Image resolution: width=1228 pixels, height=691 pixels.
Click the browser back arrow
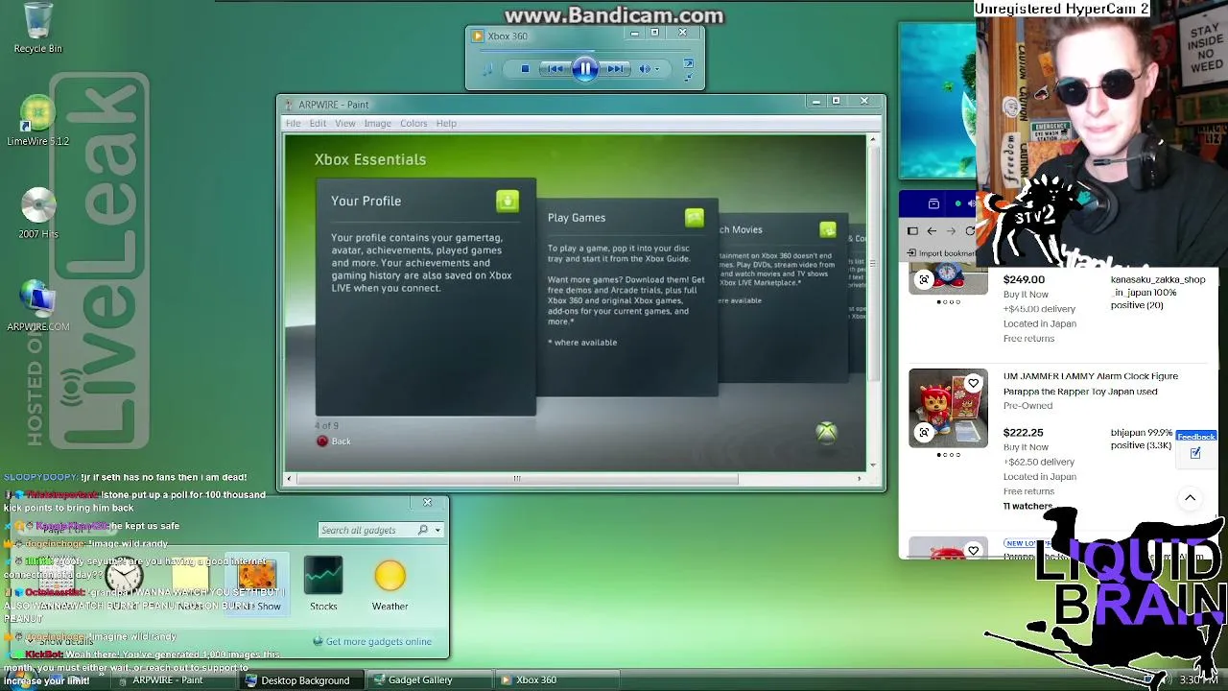click(932, 231)
